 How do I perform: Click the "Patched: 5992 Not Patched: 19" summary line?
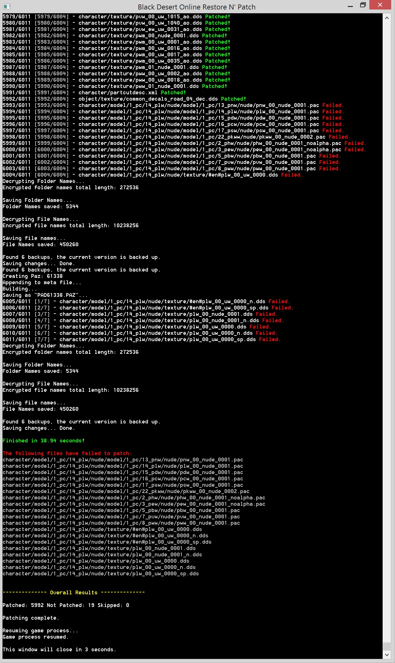(66, 605)
